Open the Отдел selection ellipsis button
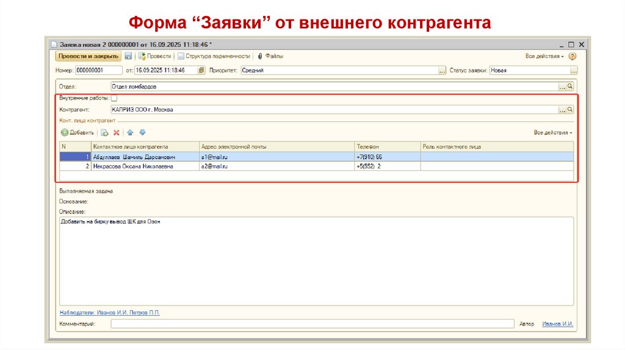 (562, 87)
